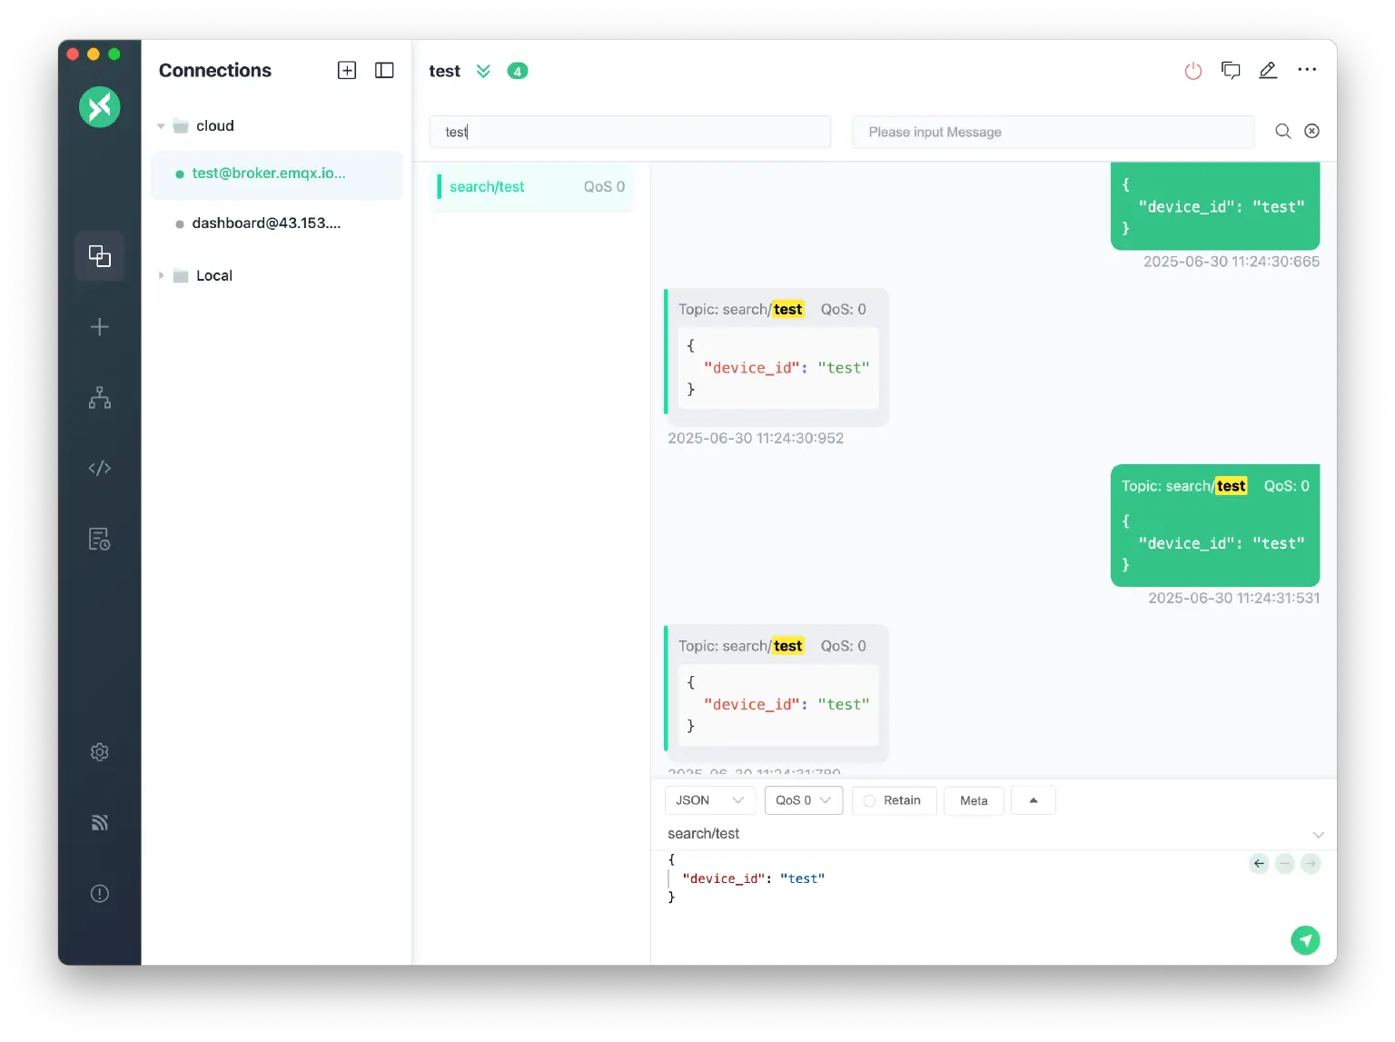Go to previous payload history arrow
Viewport: 1395px width, 1042px height.
coord(1259,864)
